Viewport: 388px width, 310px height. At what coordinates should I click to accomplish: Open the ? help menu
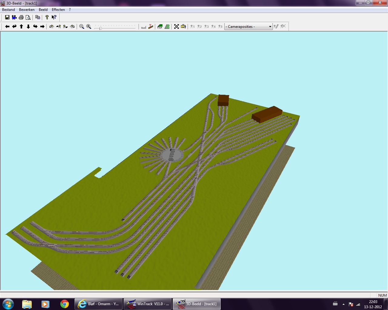click(70, 10)
